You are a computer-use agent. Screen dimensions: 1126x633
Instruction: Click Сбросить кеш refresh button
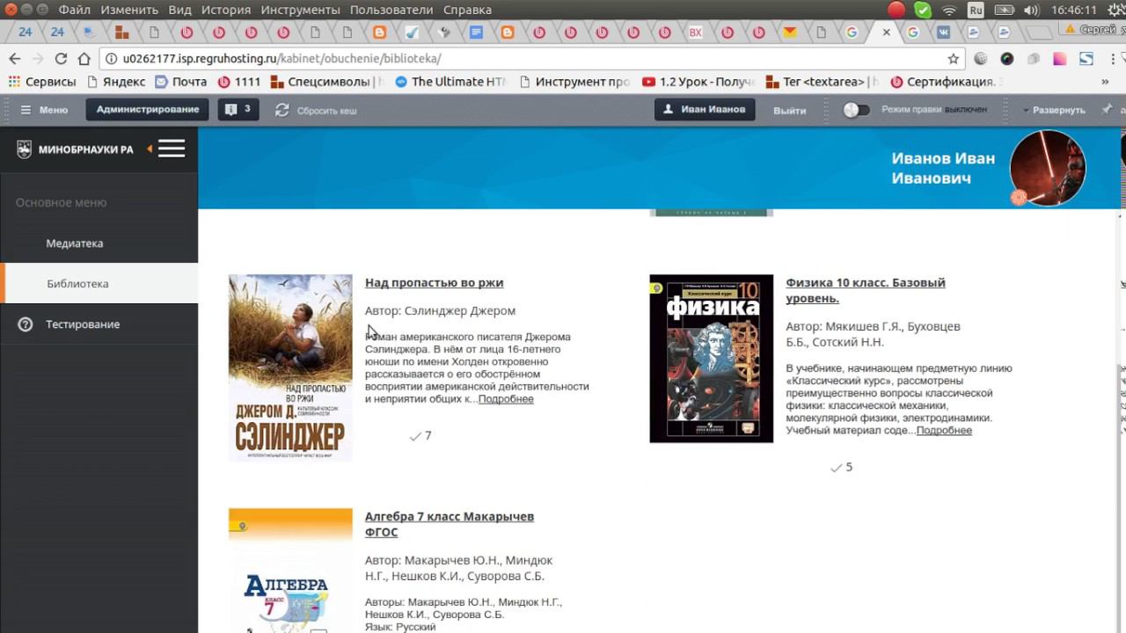point(316,110)
